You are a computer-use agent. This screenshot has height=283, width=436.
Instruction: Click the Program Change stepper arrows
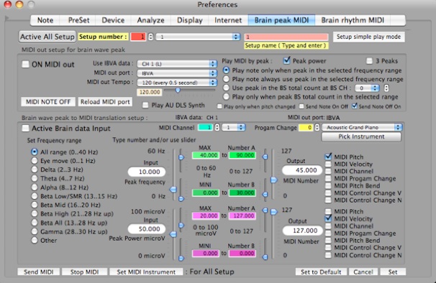click(317, 127)
